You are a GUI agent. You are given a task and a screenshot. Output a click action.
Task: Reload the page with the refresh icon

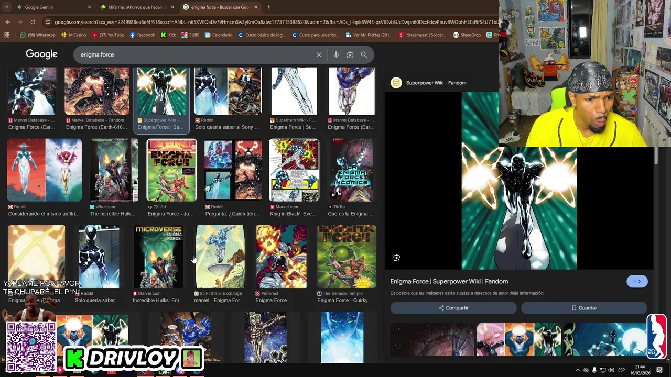33,22
